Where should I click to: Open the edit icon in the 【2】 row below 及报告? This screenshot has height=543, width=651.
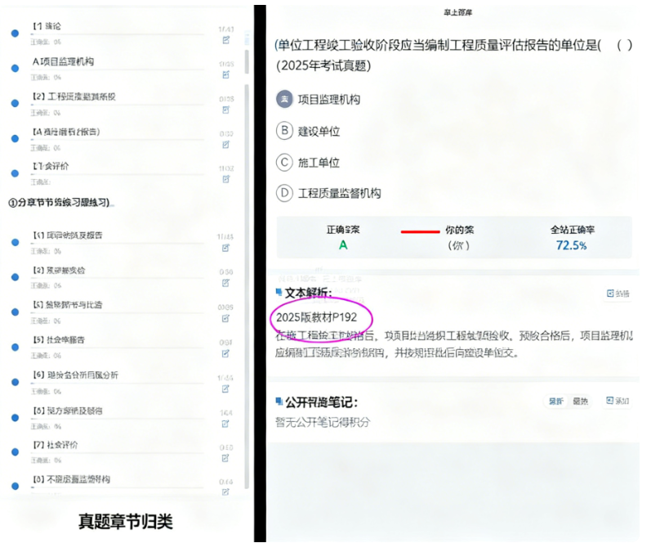(225, 283)
